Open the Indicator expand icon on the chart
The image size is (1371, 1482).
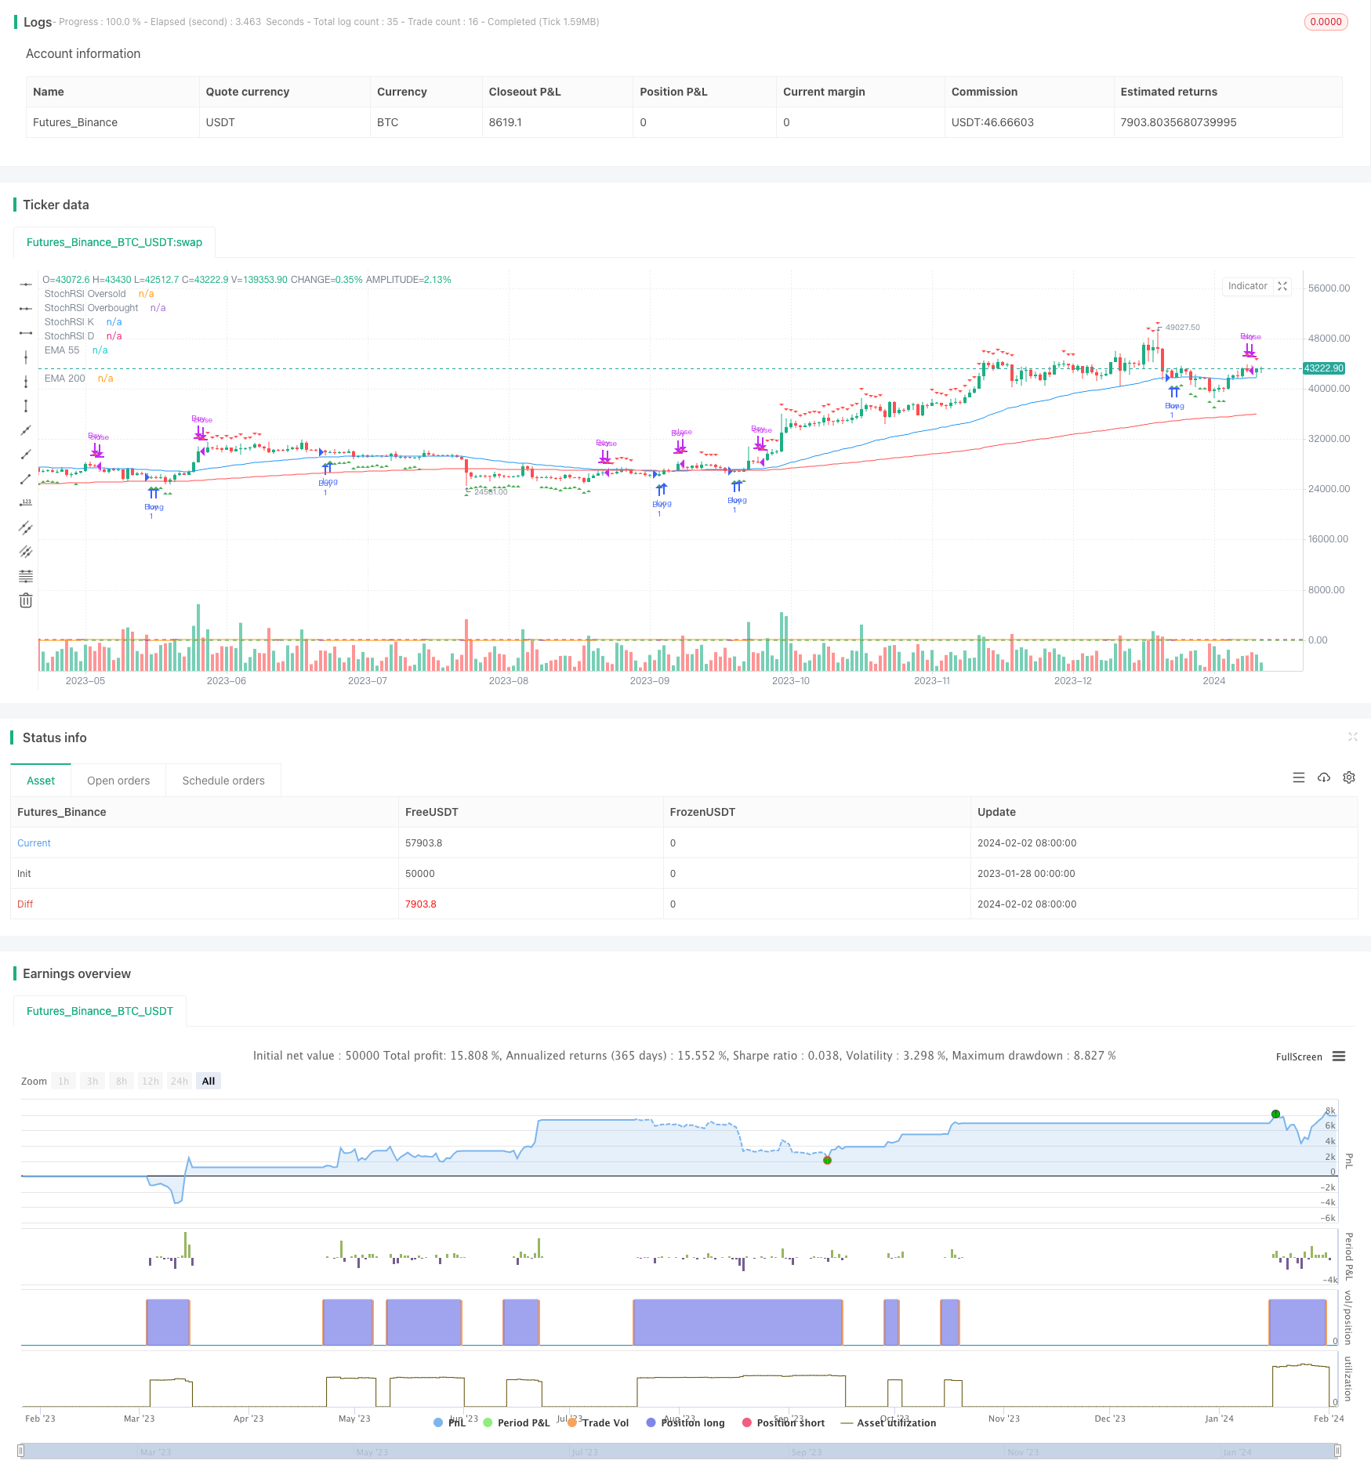1282,287
